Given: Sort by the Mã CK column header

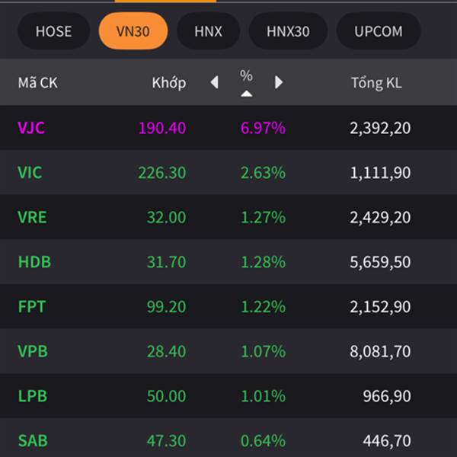Looking at the screenshot, I should (x=37, y=83).
